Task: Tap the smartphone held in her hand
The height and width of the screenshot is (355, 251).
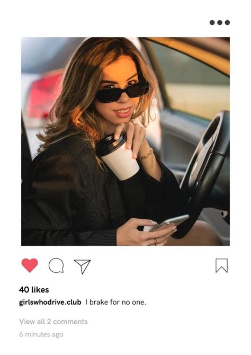Action: point(169,223)
